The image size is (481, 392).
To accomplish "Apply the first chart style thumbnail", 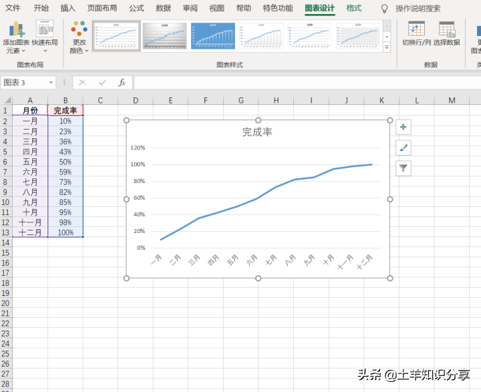I will pos(116,36).
